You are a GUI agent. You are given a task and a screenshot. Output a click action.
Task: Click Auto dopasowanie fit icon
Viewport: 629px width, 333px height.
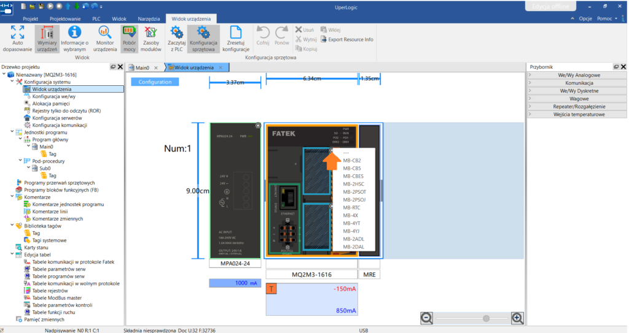point(17,32)
